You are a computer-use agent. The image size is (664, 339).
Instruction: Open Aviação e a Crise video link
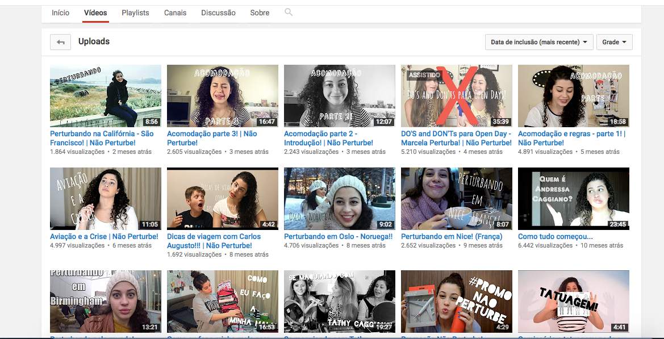(x=104, y=237)
